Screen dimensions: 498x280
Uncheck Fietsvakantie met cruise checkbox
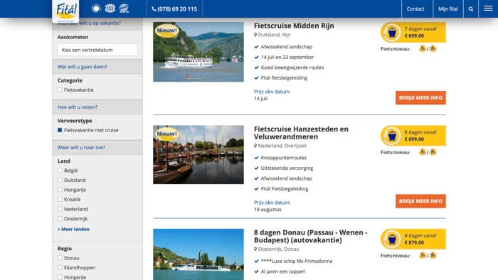(x=60, y=130)
